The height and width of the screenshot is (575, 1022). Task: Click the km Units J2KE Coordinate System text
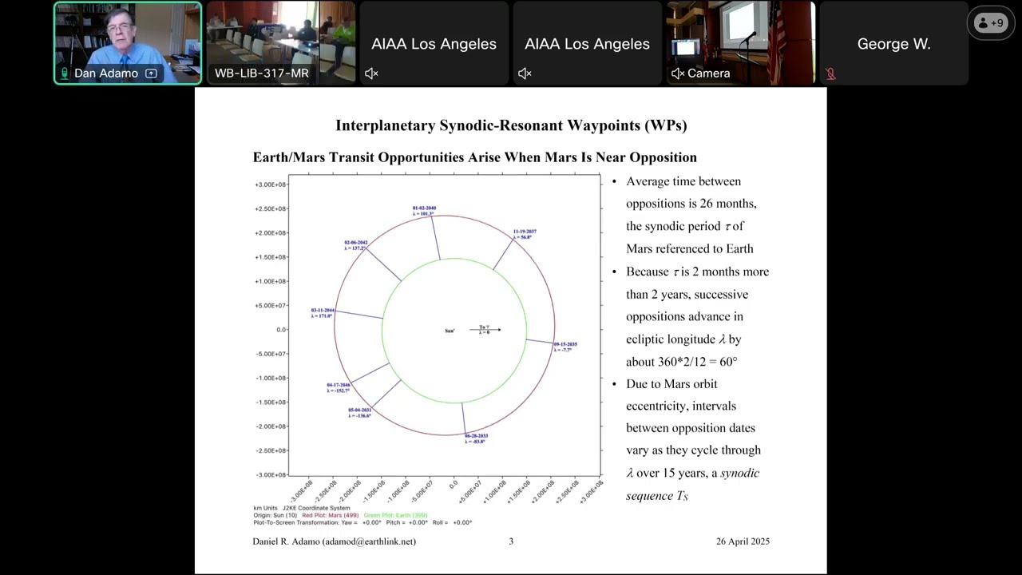302,508
